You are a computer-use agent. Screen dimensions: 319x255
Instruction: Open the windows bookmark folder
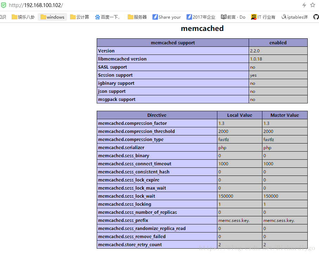point(52,17)
